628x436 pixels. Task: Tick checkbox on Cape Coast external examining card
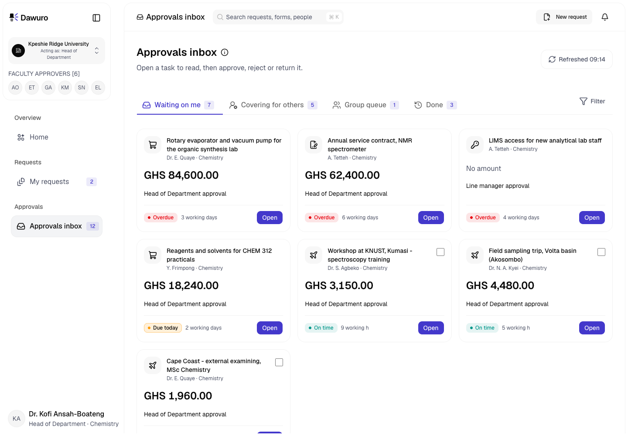[x=279, y=362]
